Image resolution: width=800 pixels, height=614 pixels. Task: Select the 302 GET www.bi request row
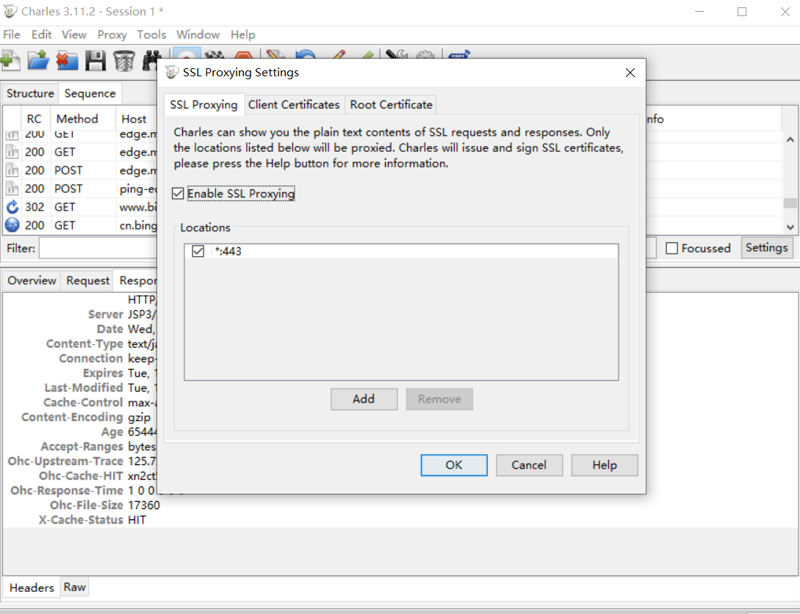click(82, 207)
